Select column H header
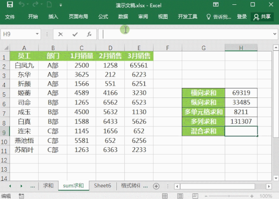 click(x=241, y=48)
